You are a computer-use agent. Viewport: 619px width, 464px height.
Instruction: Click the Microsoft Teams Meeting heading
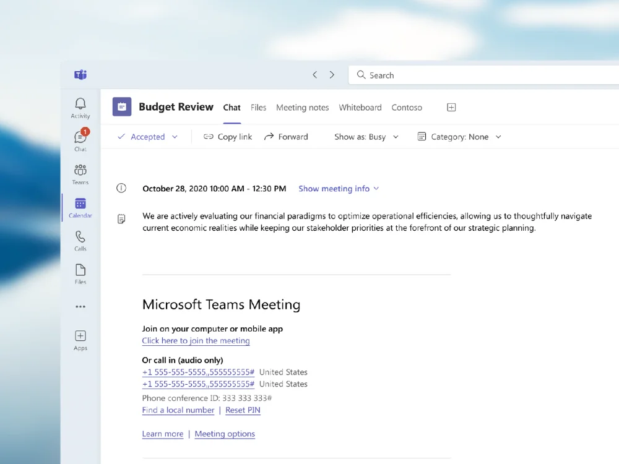(x=221, y=304)
